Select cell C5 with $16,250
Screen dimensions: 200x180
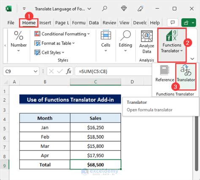(x=95, y=127)
